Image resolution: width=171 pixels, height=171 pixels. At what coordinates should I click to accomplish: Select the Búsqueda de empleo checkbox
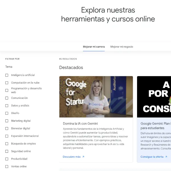coord(7,144)
